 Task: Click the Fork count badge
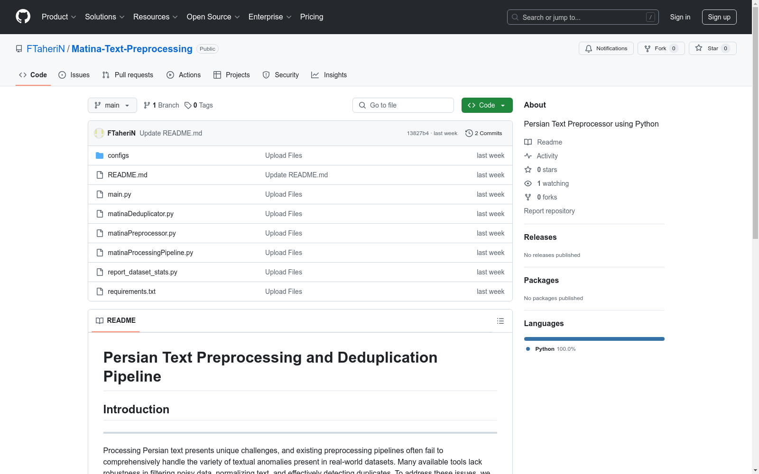[x=674, y=48]
